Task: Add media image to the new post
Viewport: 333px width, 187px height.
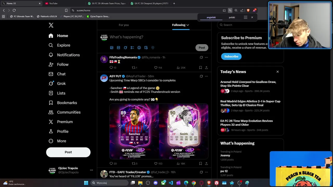Action: [x=112, y=48]
